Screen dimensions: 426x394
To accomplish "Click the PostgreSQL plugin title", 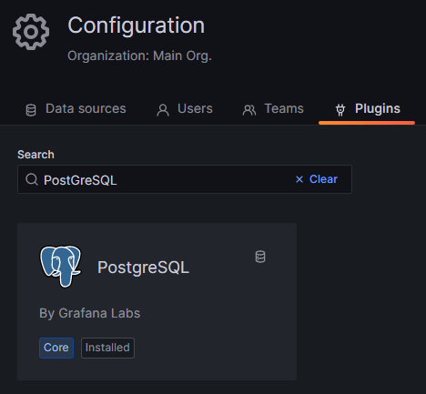I will point(143,268).
